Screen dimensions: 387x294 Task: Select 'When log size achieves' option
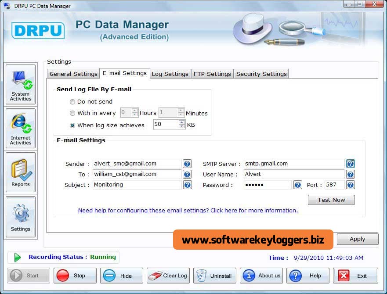tap(72, 125)
